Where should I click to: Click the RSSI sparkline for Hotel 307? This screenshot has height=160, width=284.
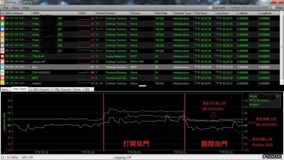click(84, 50)
